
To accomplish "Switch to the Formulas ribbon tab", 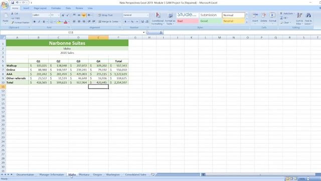I will tap(56, 8).
